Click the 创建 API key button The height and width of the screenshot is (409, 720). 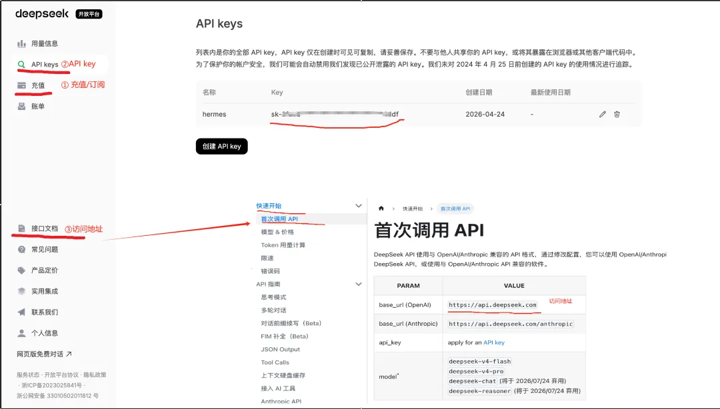(x=222, y=147)
